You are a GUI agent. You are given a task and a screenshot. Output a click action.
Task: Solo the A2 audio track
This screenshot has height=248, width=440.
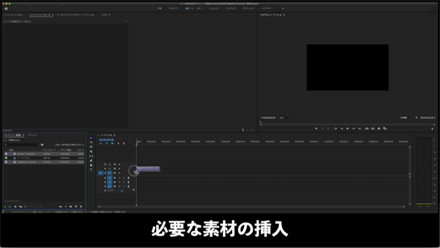pyautogui.click(x=124, y=182)
